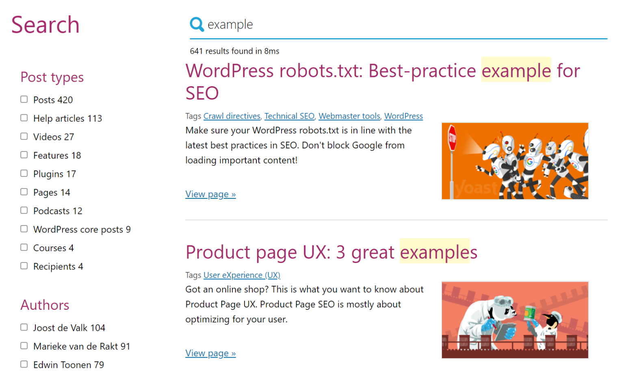Click the orange robots article thumbnail
This screenshot has height=372, width=624.
(514, 161)
